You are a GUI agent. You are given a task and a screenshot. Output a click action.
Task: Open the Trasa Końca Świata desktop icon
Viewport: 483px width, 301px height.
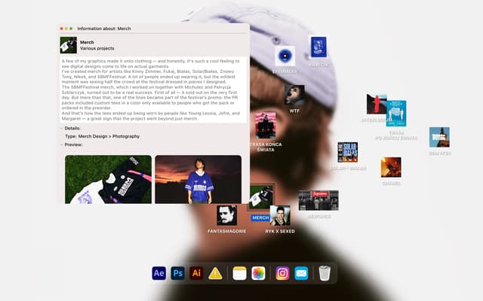point(266,126)
